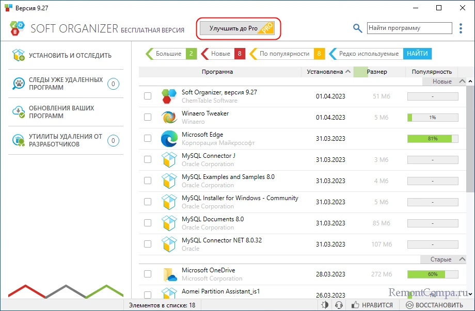This screenshot has width=475, height=311.
Task: Filter by Большие programs
Action: point(171,54)
